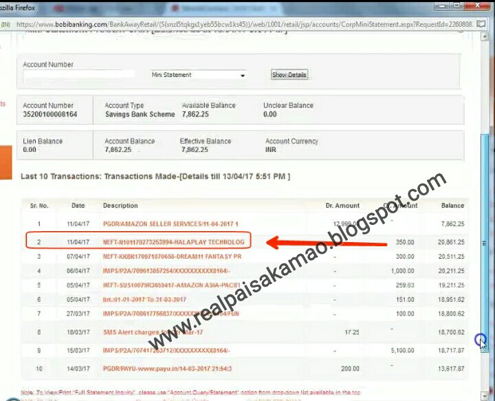Open the Mini Statement dropdown
Screen dimensions: 495x401
point(198,75)
